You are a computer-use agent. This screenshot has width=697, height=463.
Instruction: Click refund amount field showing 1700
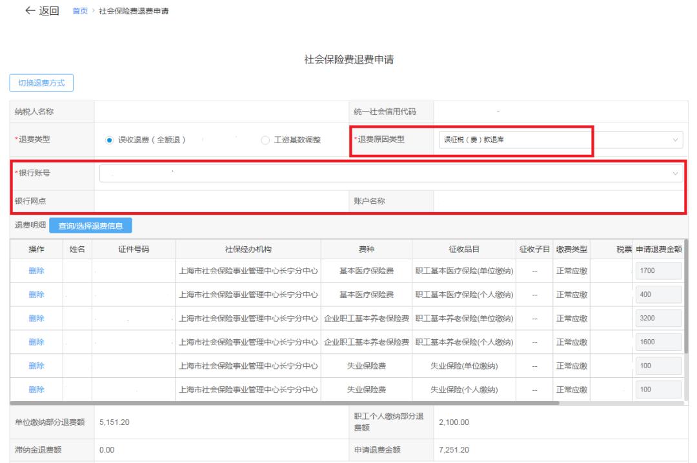(x=658, y=271)
